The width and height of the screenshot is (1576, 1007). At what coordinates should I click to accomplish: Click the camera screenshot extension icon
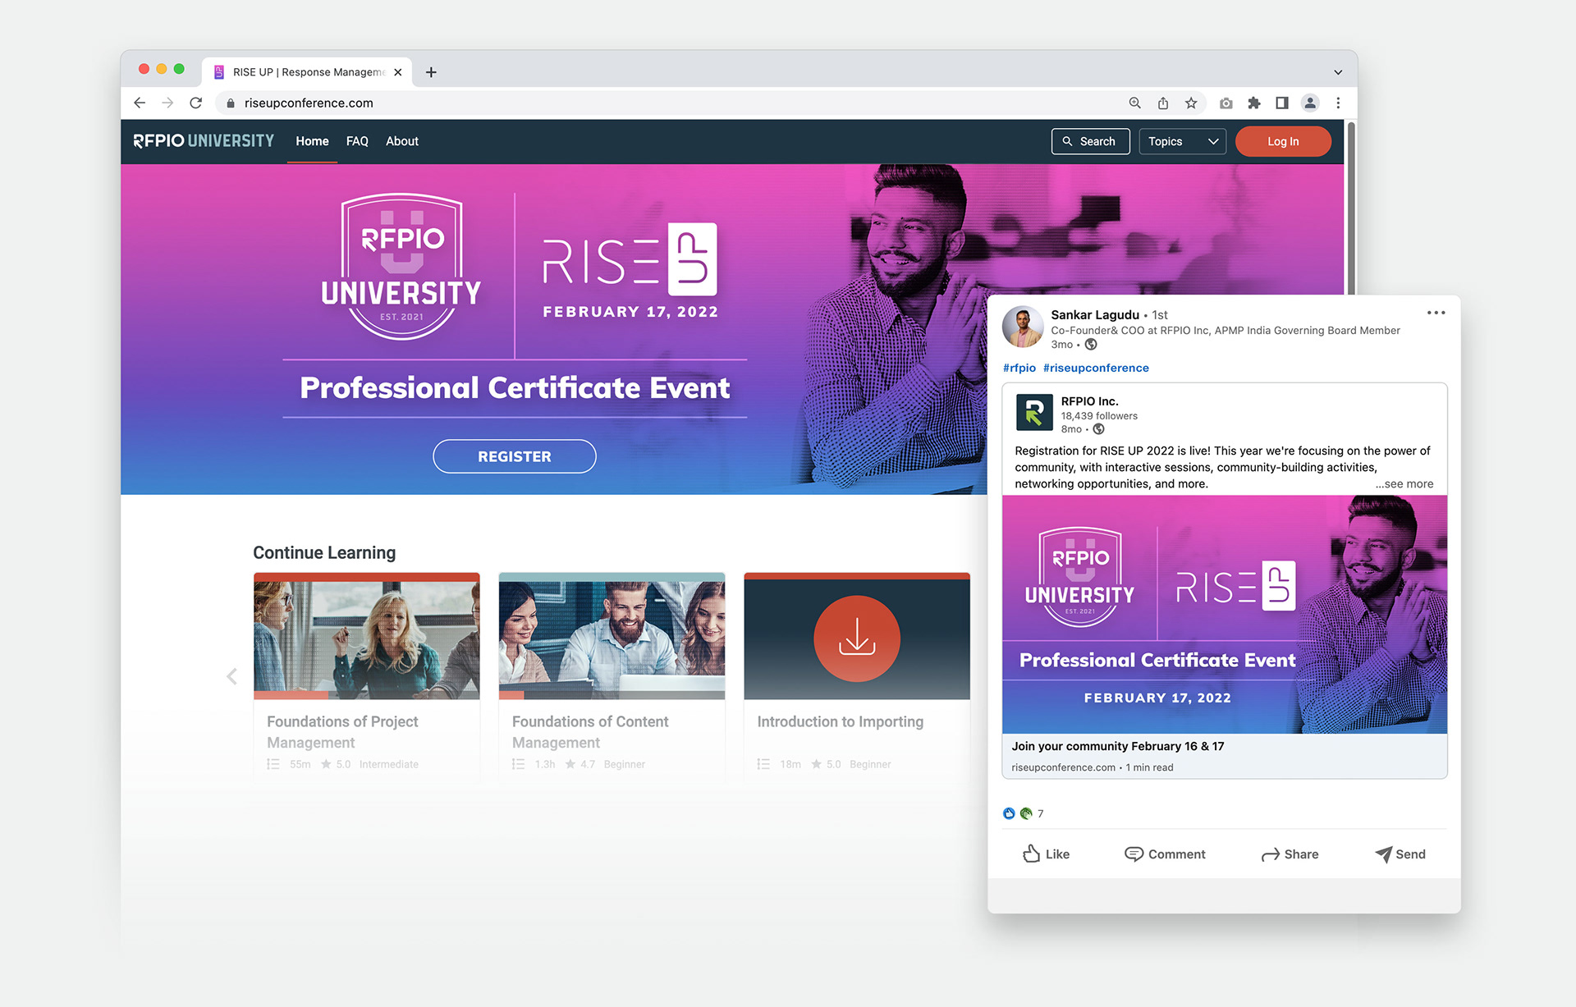(1226, 103)
